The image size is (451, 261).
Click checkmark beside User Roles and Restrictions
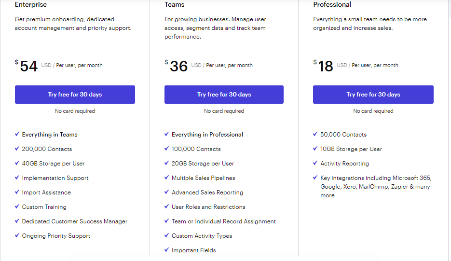[166, 206]
